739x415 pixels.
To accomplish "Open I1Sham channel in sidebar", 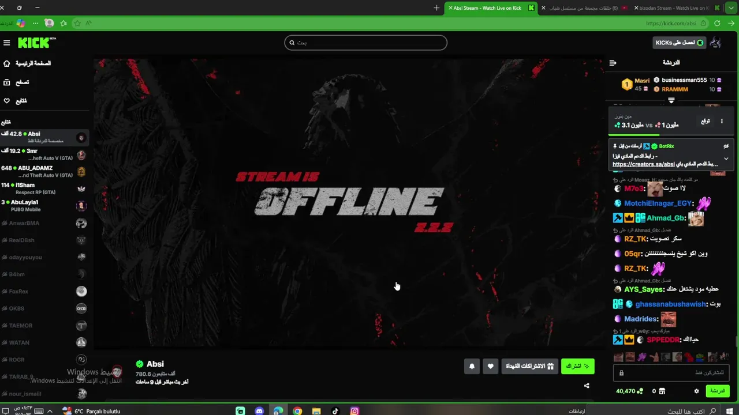I will pyautogui.click(x=44, y=188).
